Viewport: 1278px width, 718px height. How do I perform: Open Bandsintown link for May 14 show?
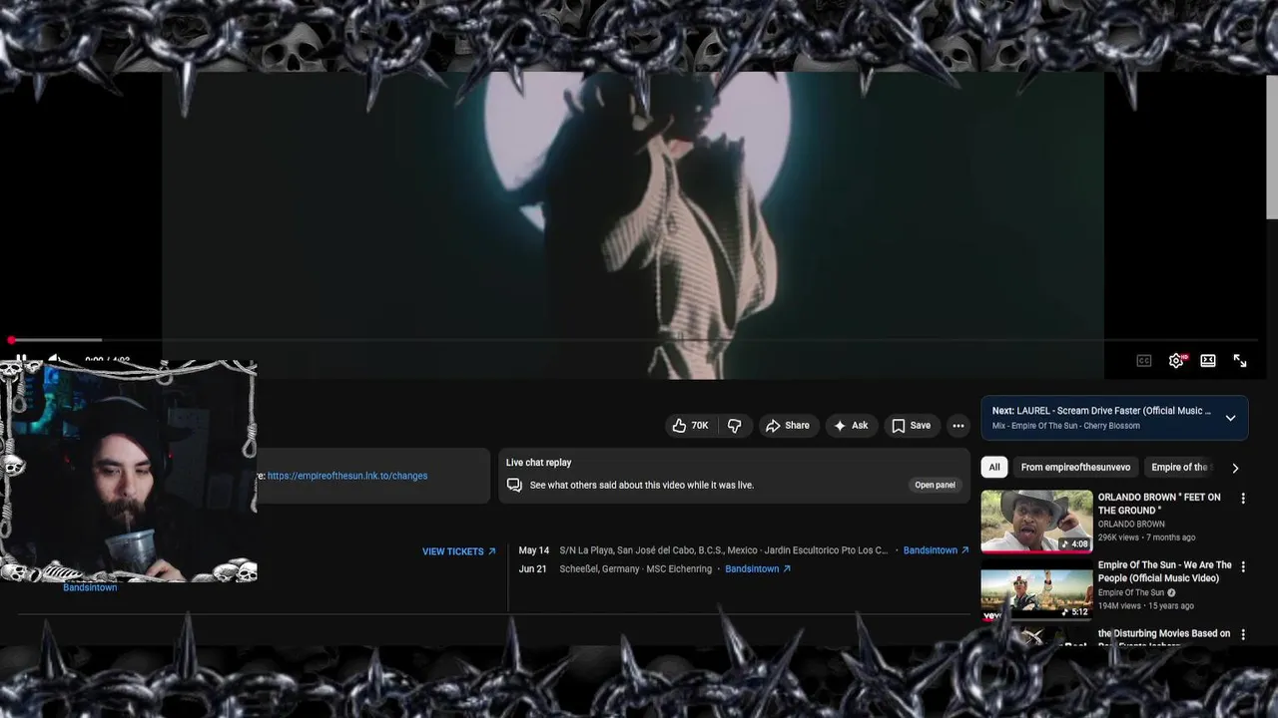click(936, 550)
